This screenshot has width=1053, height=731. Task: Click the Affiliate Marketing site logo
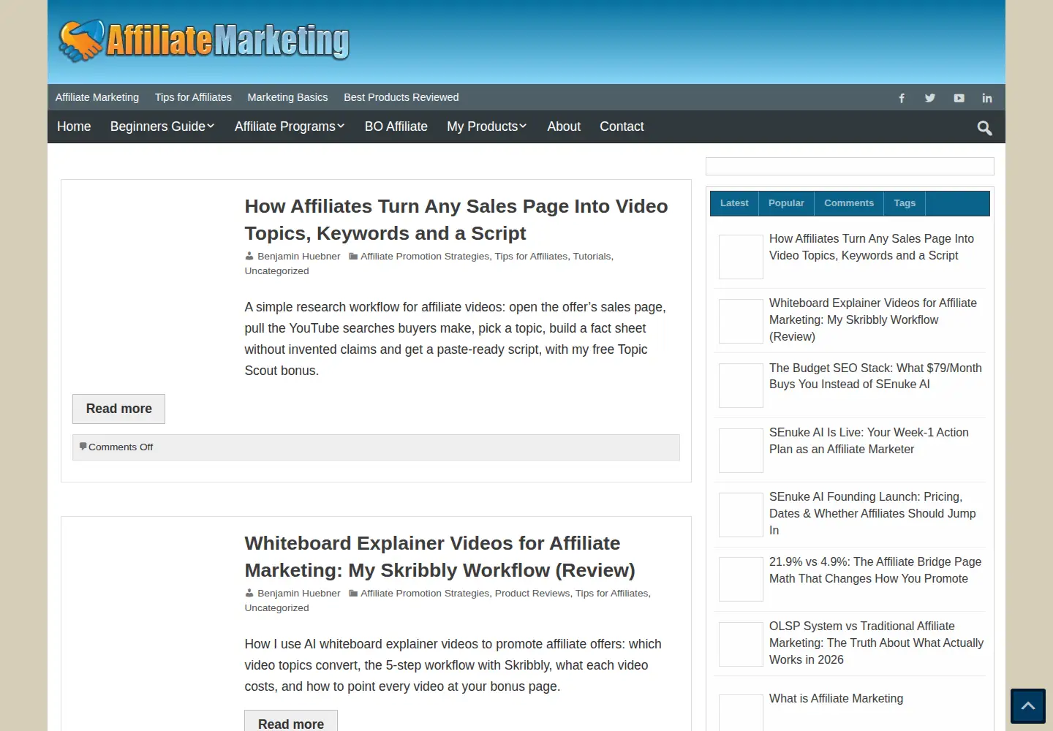204,41
